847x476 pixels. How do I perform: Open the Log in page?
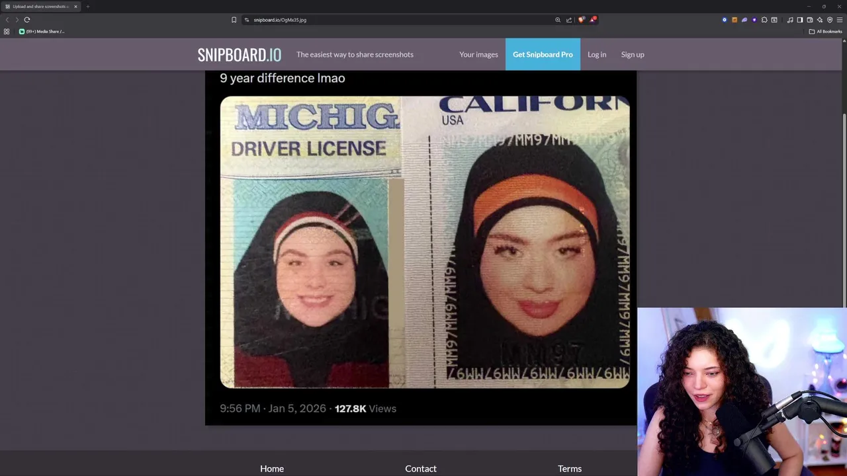coord(597,54)
